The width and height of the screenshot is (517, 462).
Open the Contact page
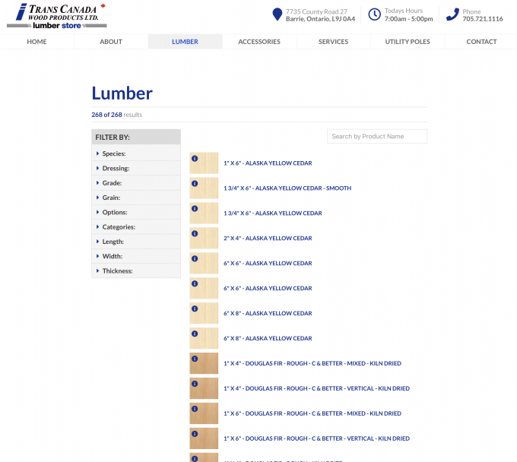coord(481,42)
